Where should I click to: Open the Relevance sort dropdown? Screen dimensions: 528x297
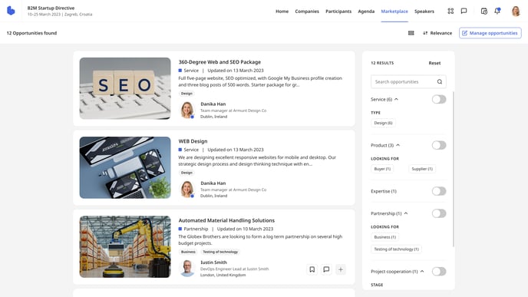[x=437, y=33]
